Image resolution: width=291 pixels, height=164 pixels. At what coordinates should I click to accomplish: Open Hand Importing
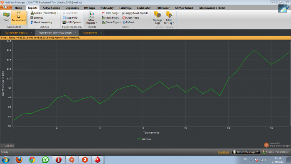click(41, 22)
